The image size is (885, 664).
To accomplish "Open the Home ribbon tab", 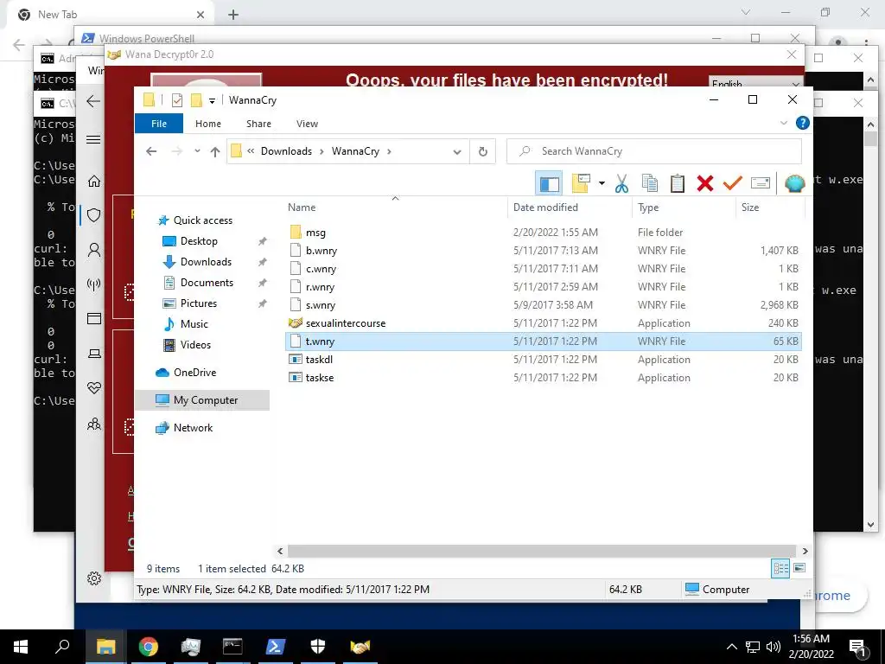I will tap(207, 124).
